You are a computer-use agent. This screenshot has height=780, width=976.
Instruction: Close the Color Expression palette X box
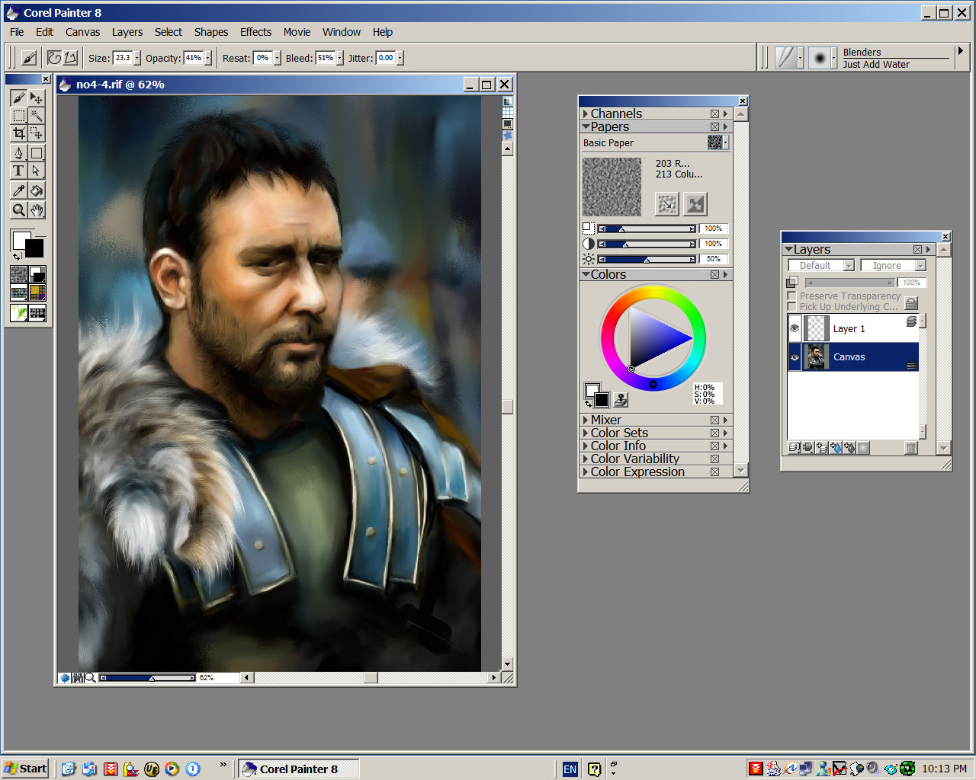tap(714, 472)
